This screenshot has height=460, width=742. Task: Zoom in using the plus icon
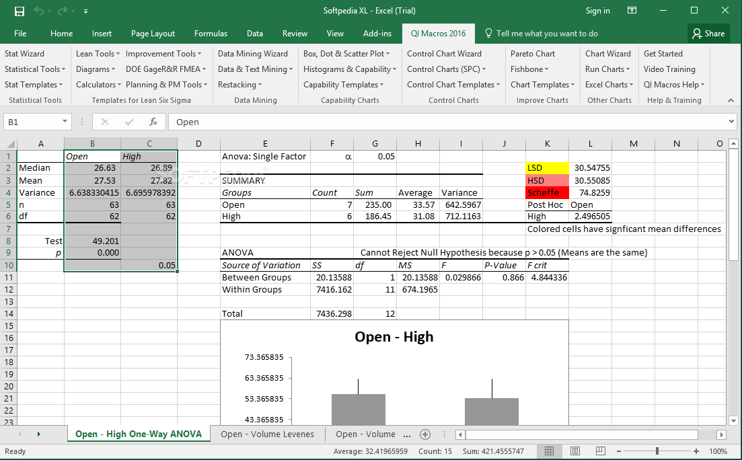(x=696, y=451)
